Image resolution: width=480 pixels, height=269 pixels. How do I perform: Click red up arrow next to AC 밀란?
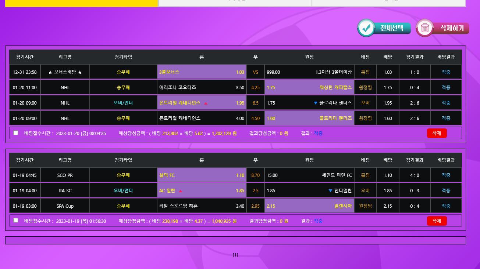180,191
